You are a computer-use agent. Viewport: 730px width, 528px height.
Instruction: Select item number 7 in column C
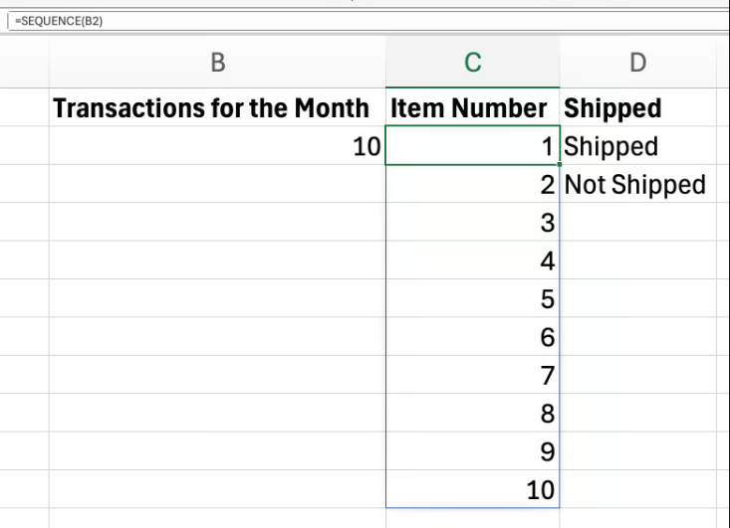coord(473,376)
